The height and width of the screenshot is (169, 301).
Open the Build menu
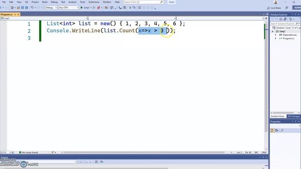point(45,2)
